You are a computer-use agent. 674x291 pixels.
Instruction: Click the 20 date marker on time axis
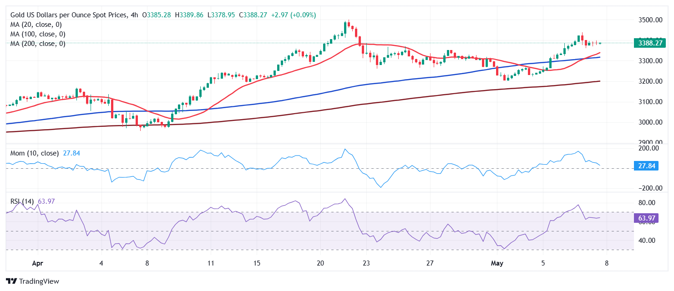(320, 263)
